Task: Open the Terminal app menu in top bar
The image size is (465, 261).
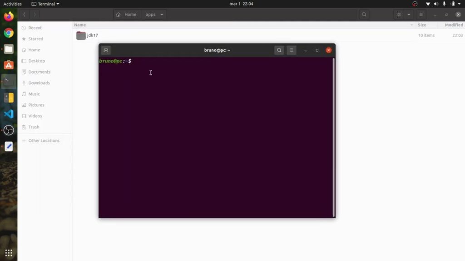Action: point(45,4)
